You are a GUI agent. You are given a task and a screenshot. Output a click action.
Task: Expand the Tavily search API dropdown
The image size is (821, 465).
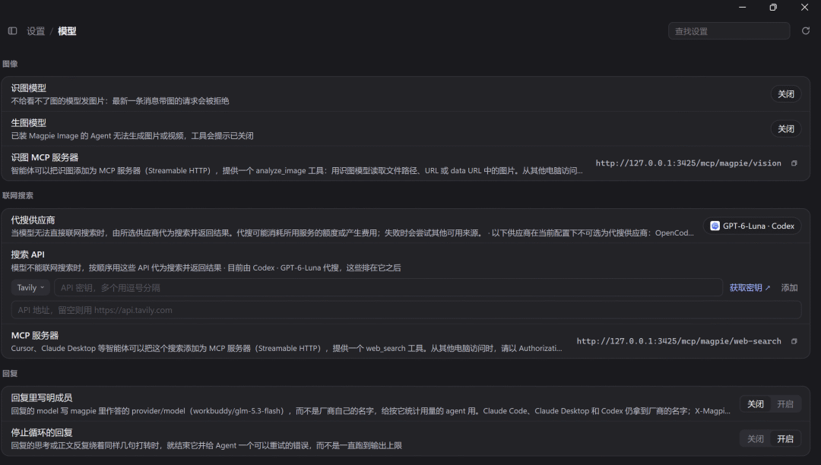click(x=31, y=288)
